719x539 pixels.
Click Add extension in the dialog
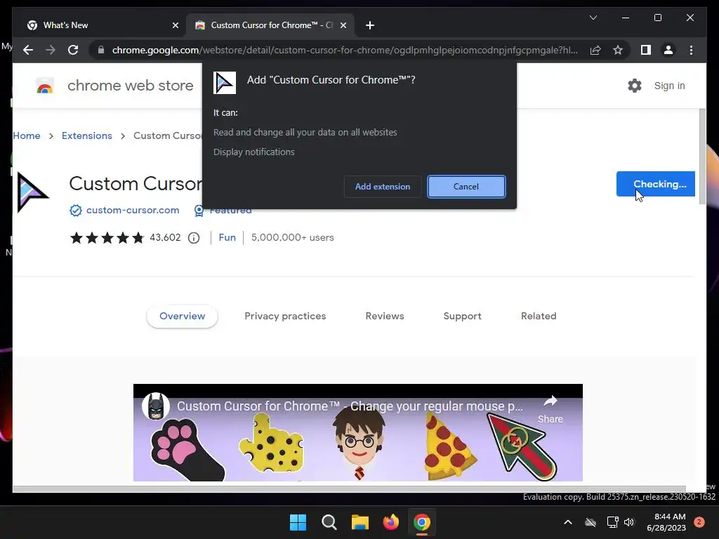383,187
